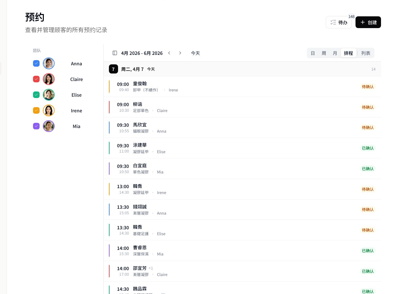The height and width of the screenshot is (294, 399).
Task: Click 待确认 status badge for 柳涵
Action: point(368,107)
